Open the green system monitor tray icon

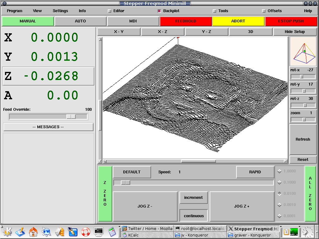click(x=294, y=232)
